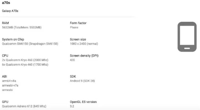Click the Screen density (DPI) label
This screenshot has height=110, width=200.
(x=84, y=56)
